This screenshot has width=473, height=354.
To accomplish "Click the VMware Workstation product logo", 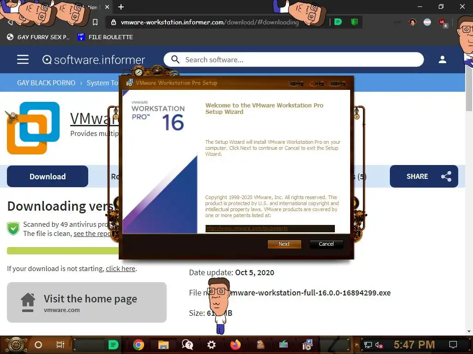I will pos(33,128).
